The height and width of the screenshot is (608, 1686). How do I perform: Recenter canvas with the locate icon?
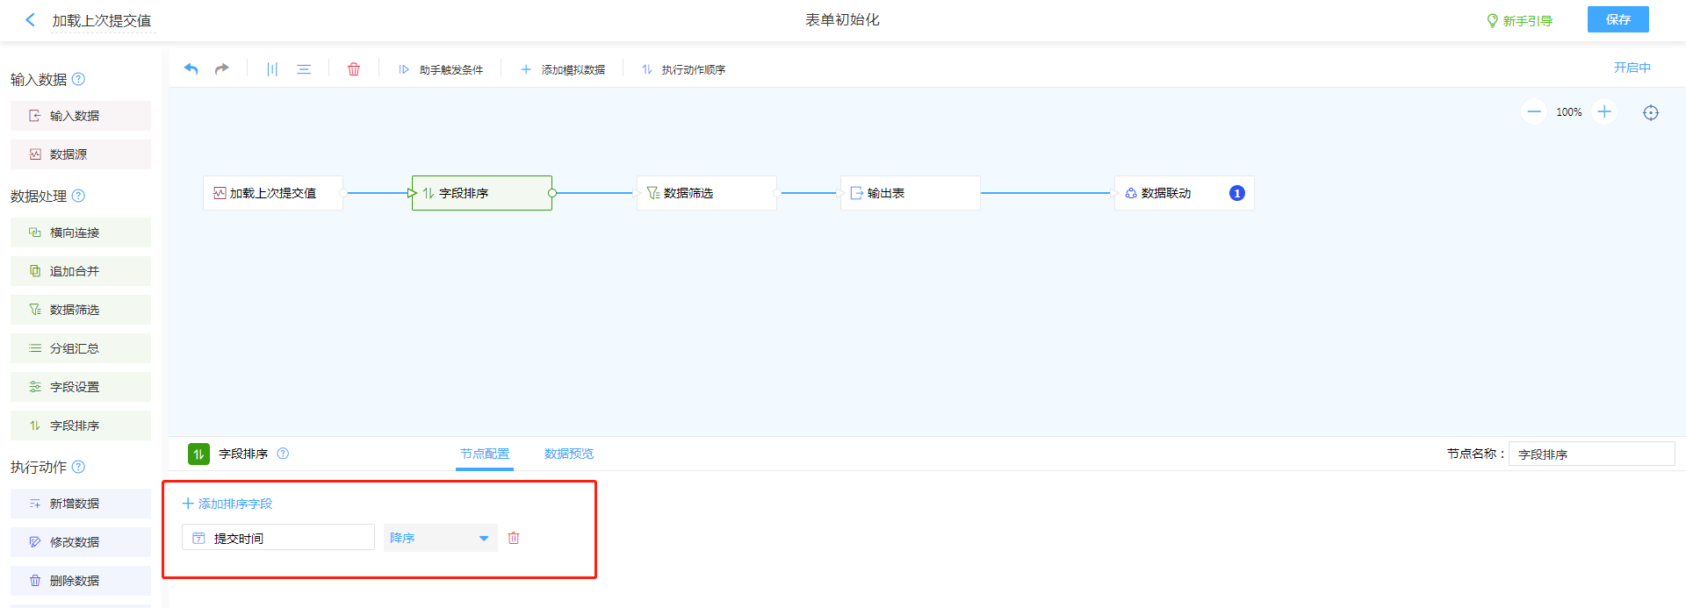(1651, 112)
